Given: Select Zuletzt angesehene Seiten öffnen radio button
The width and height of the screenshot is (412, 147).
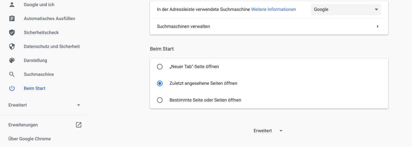Looking at the screenshot, I should (160, 83).
